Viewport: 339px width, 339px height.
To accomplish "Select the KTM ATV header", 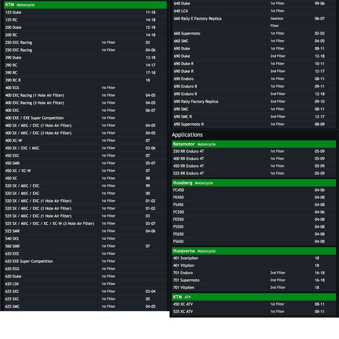I will coord(254,297).
